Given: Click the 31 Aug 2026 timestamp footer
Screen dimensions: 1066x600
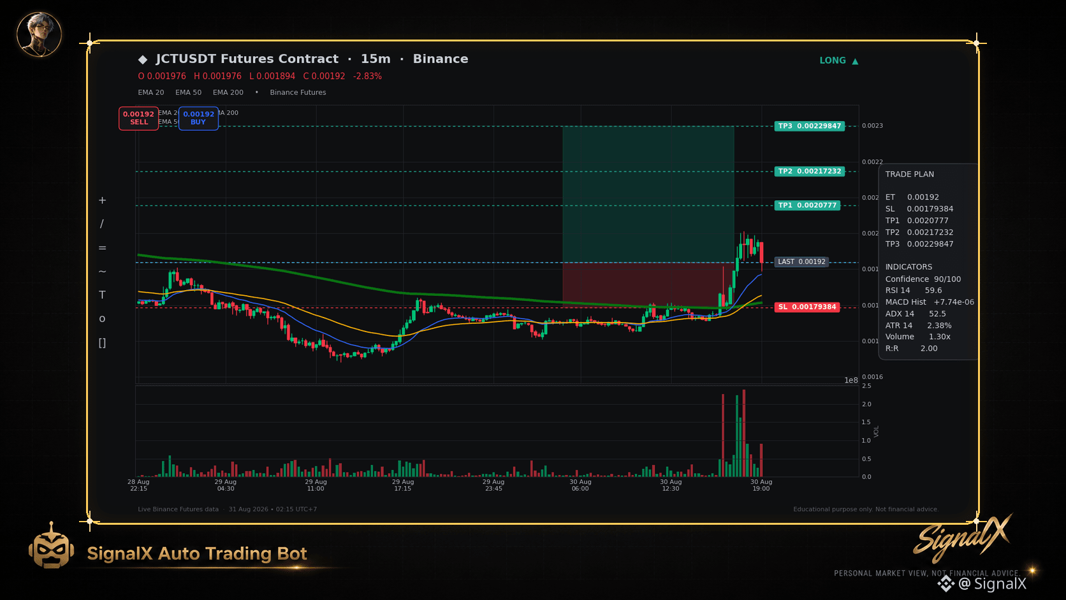Looking at the screenshot, I should pos(273,509).
